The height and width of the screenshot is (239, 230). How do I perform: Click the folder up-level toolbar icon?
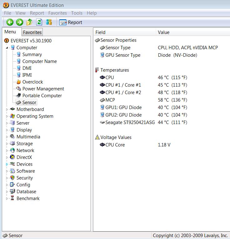tap(29, 22)
